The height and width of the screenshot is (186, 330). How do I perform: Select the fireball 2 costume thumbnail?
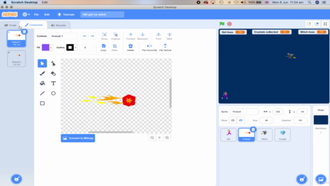[16, 58]
